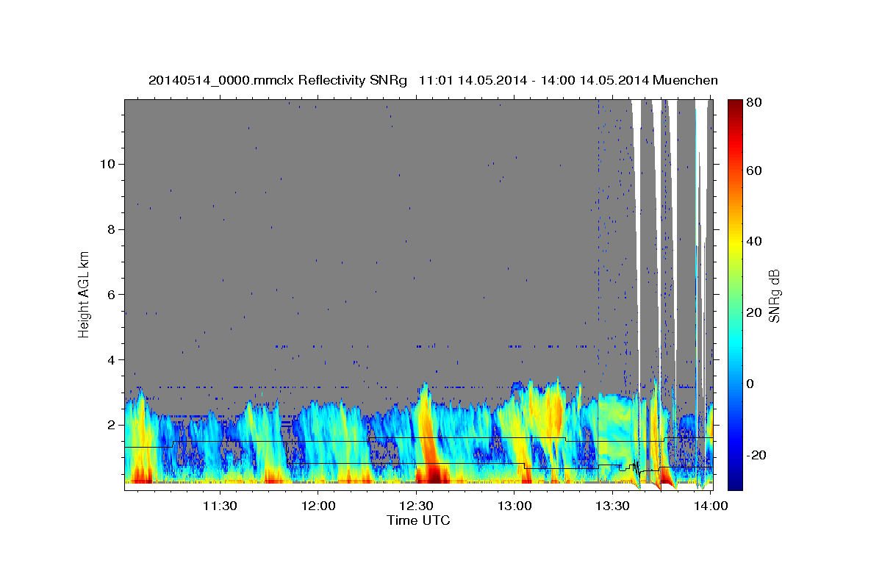Select the 'Height AGL km' axis label
This screenshot has height=588, width=882.
coord(84,295)
